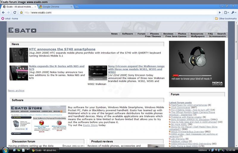Click the Nokia N85 news thumbnail
This screenshot has height=153, width=238.
pos(19,73)
